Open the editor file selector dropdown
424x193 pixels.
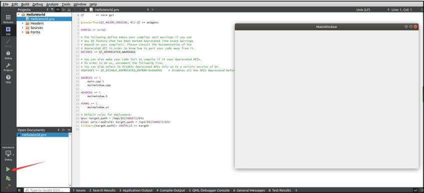click(x=148, y=9)
